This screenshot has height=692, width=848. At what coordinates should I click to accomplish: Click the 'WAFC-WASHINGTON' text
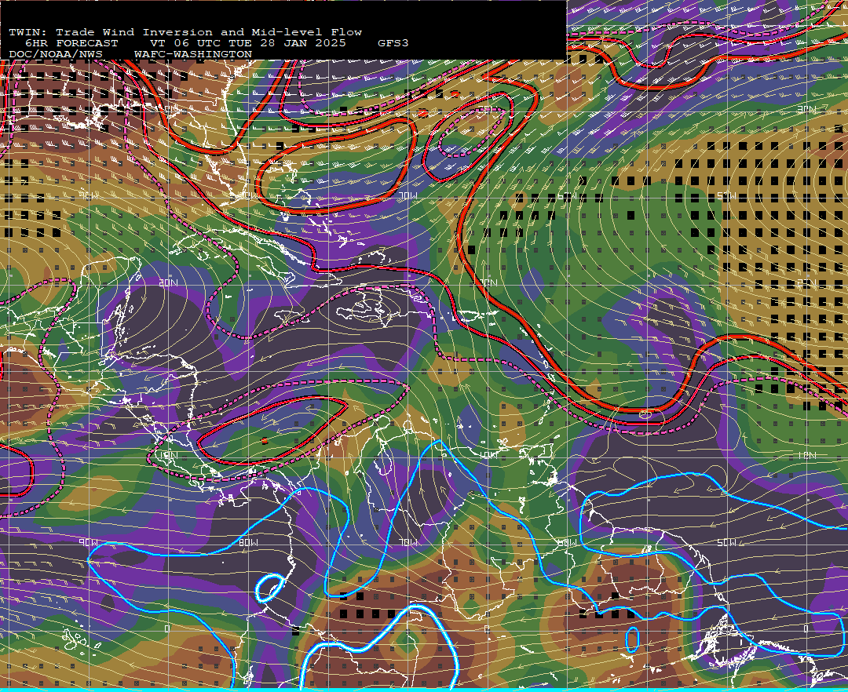tap(193, 55)
